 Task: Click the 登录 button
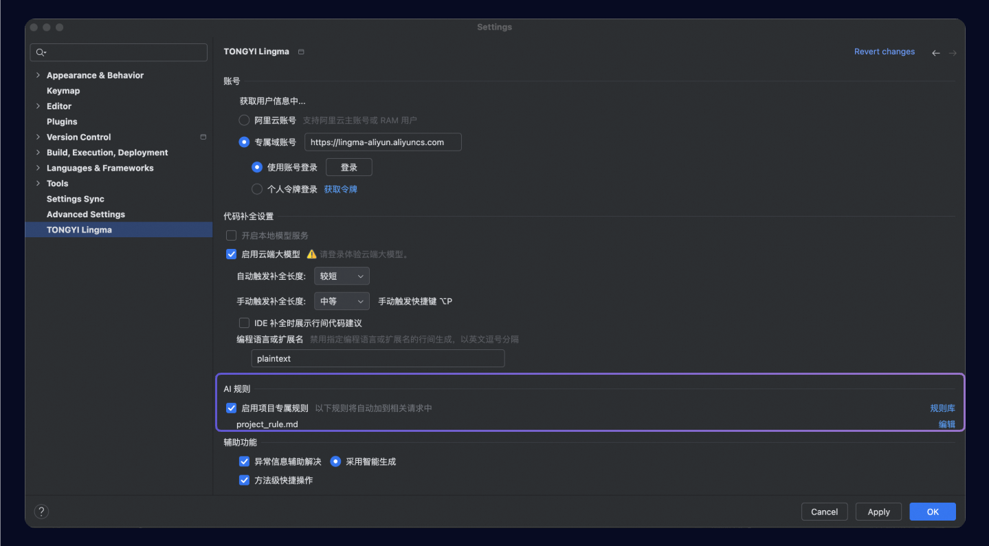349,167
